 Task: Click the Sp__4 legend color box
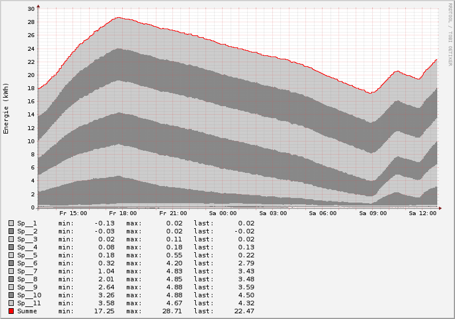(x=11, y=247)
